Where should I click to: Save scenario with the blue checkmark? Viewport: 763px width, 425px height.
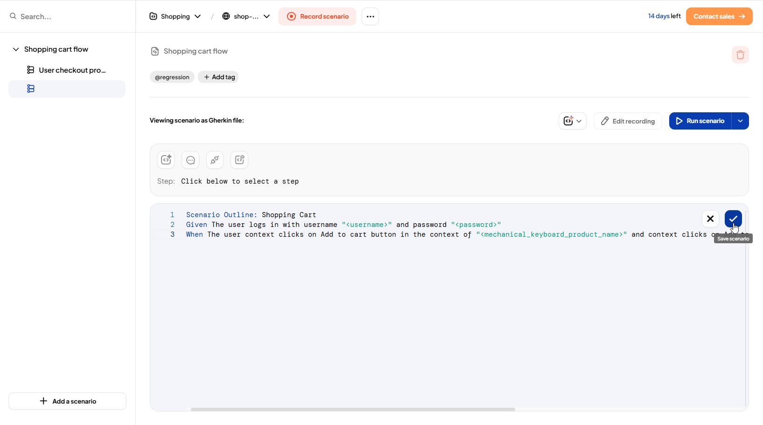pyautogui.click(x=733, y=219)
